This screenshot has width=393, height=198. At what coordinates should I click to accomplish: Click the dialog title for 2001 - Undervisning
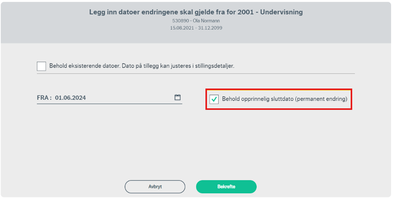click(196, 12)
